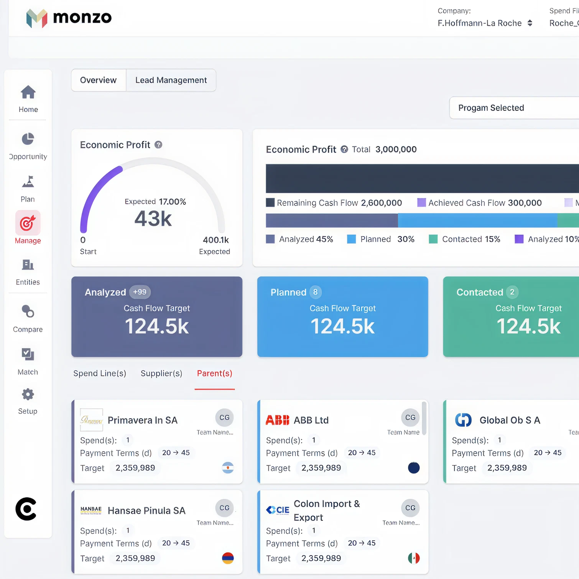Viewport: 579px width, 579px height.
Task: Open the Setup gear icon
Action: point(28,394)
